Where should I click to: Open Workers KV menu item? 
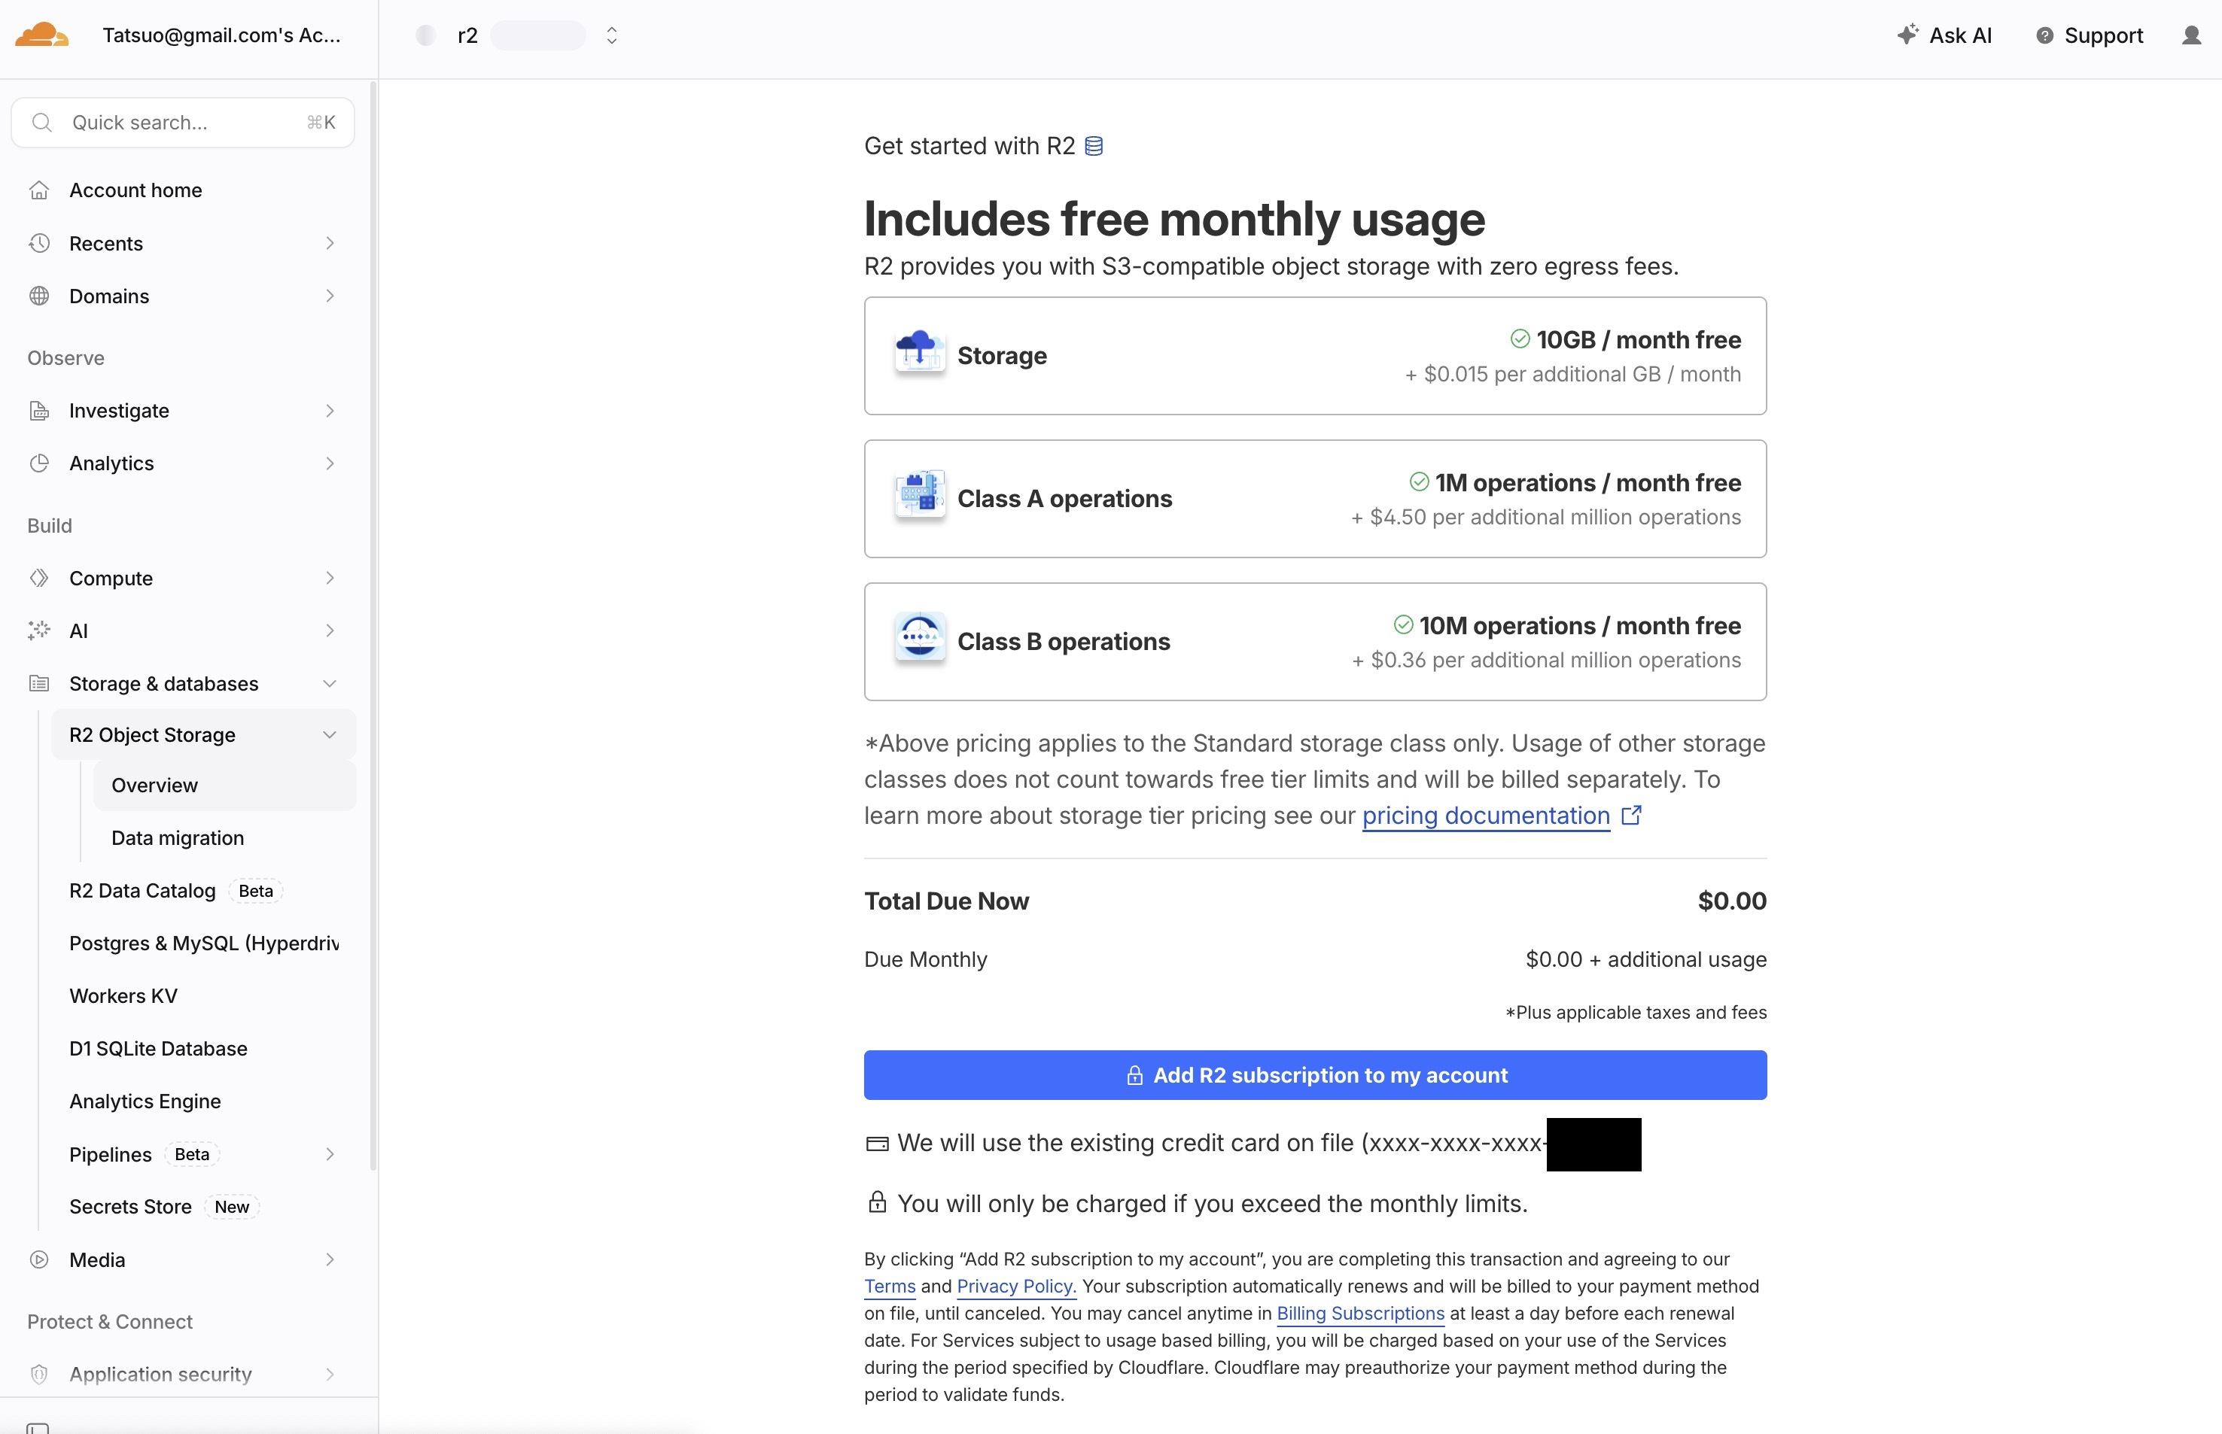point(123,995)
